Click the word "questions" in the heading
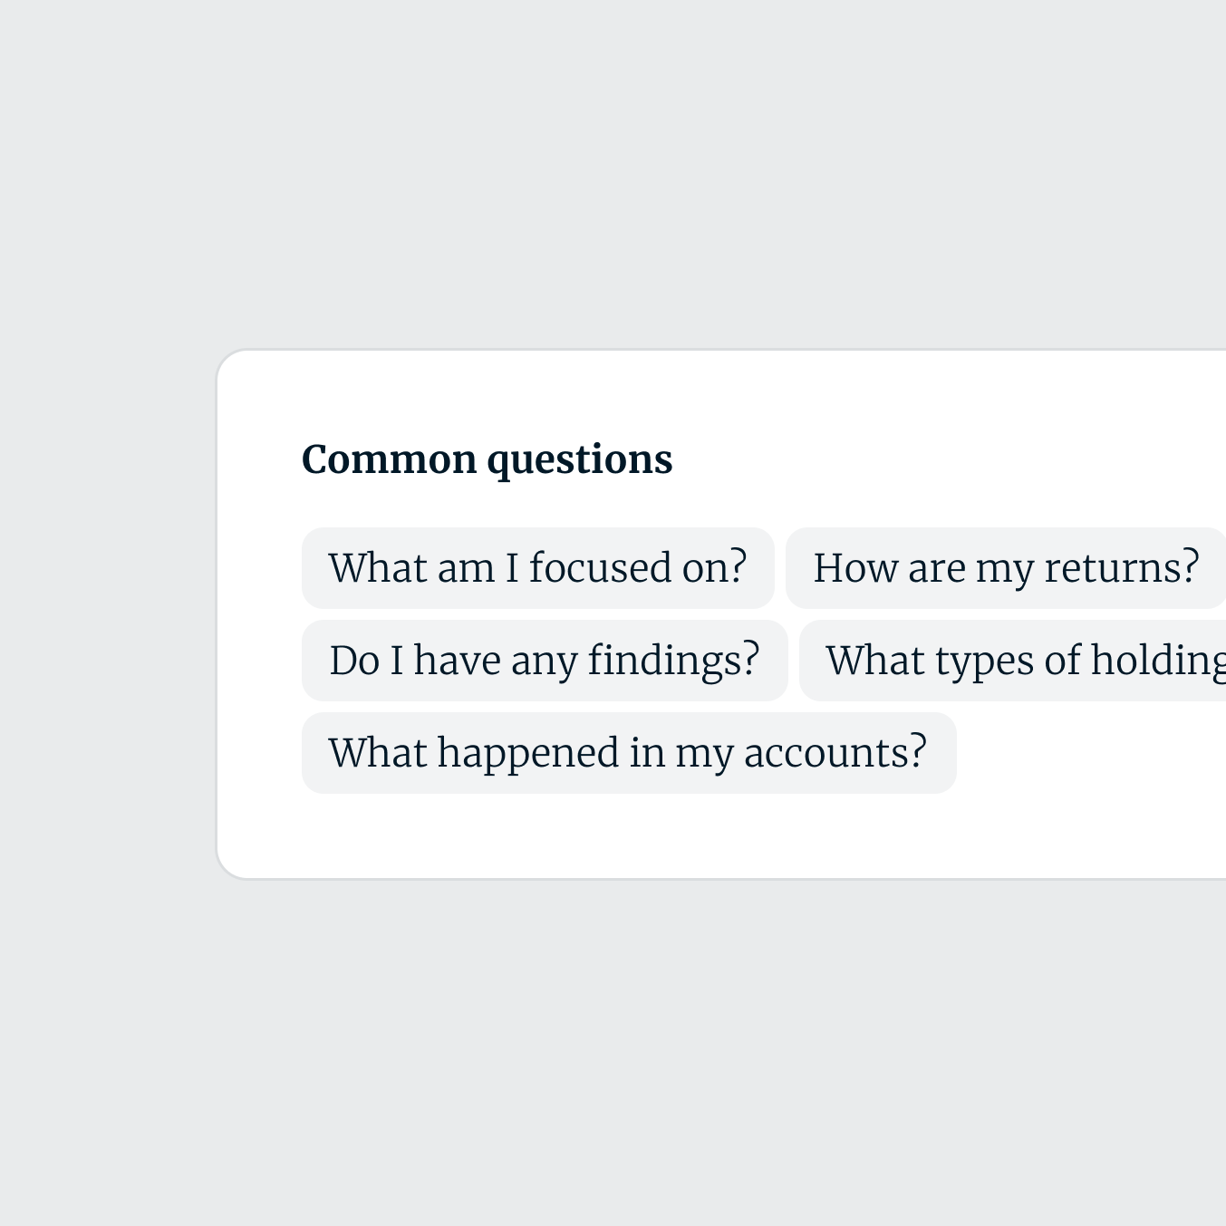 click(580, 459)
